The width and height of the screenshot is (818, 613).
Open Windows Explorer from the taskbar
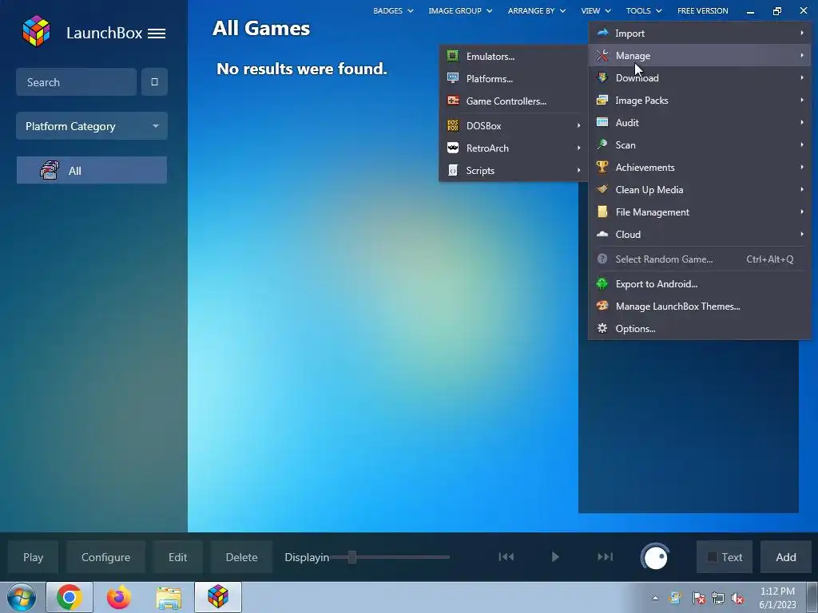click(169, 597)
